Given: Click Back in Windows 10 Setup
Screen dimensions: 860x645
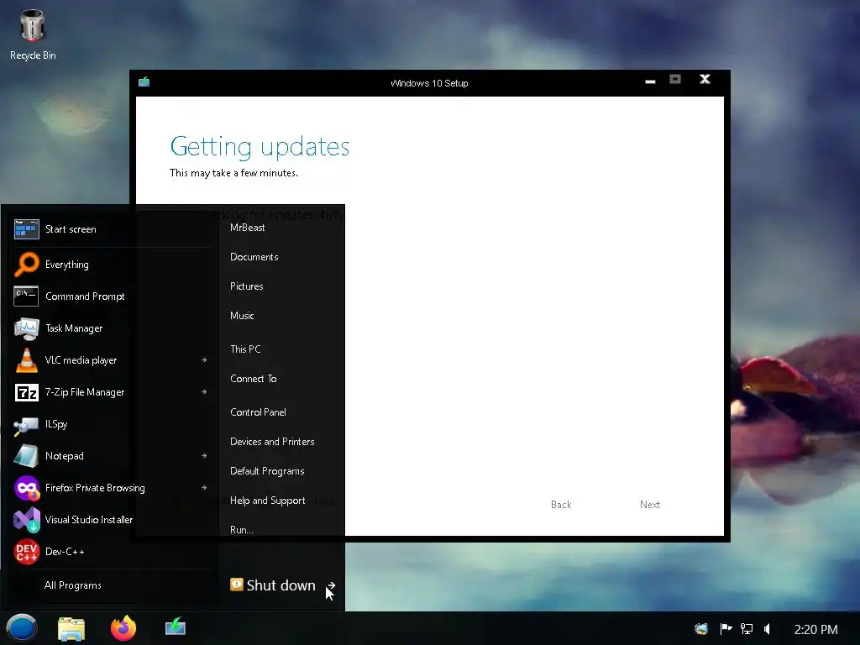Looking at the screenshot, I should point(561,505).
